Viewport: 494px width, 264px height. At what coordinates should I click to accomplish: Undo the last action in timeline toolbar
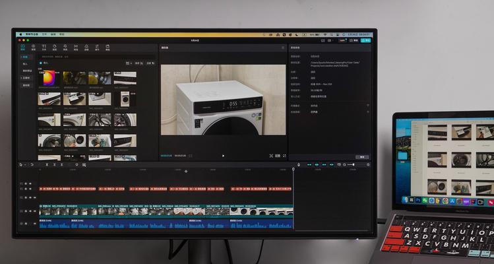[32, 164]
